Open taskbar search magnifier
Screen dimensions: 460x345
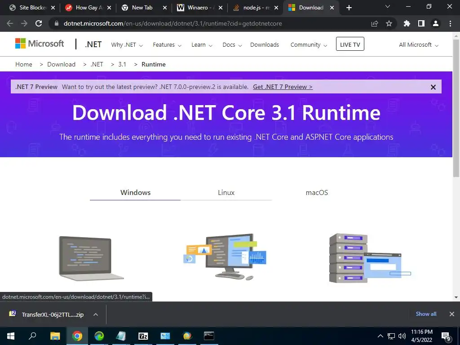point(32,336)
